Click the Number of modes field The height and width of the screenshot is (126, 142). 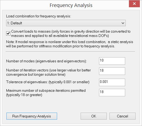tap(112, 61)
